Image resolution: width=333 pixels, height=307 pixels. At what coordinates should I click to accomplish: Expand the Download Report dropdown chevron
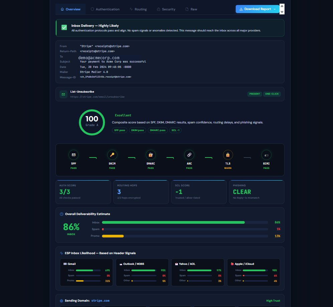click(275, 9)
